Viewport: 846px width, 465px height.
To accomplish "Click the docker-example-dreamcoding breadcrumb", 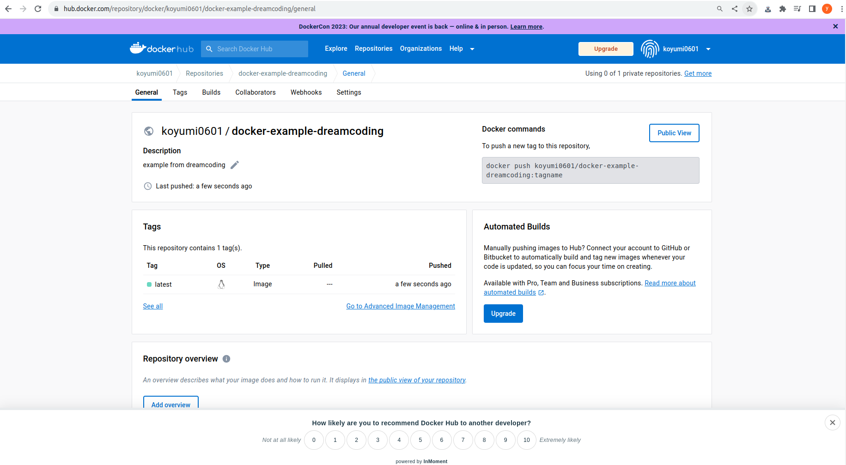I will (x=283, y=73).
